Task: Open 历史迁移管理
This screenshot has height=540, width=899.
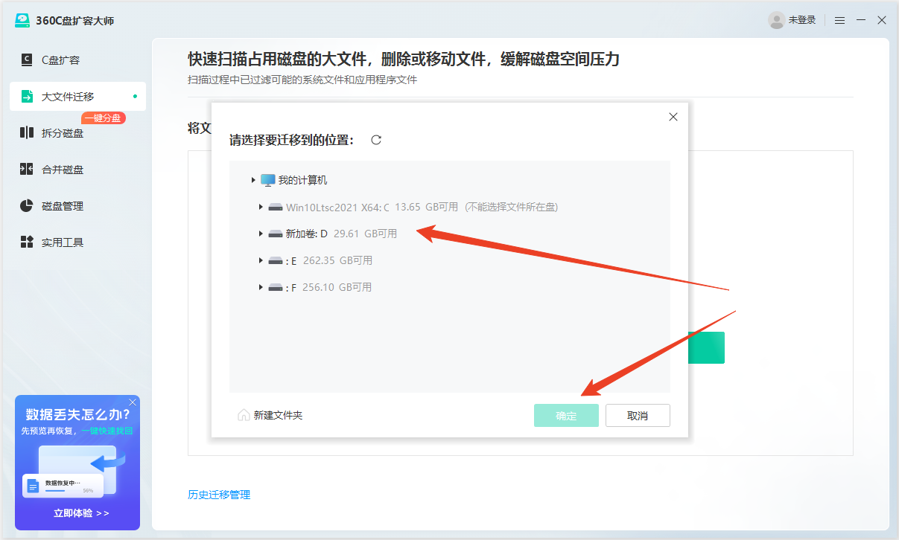Action: click(219, 494)
